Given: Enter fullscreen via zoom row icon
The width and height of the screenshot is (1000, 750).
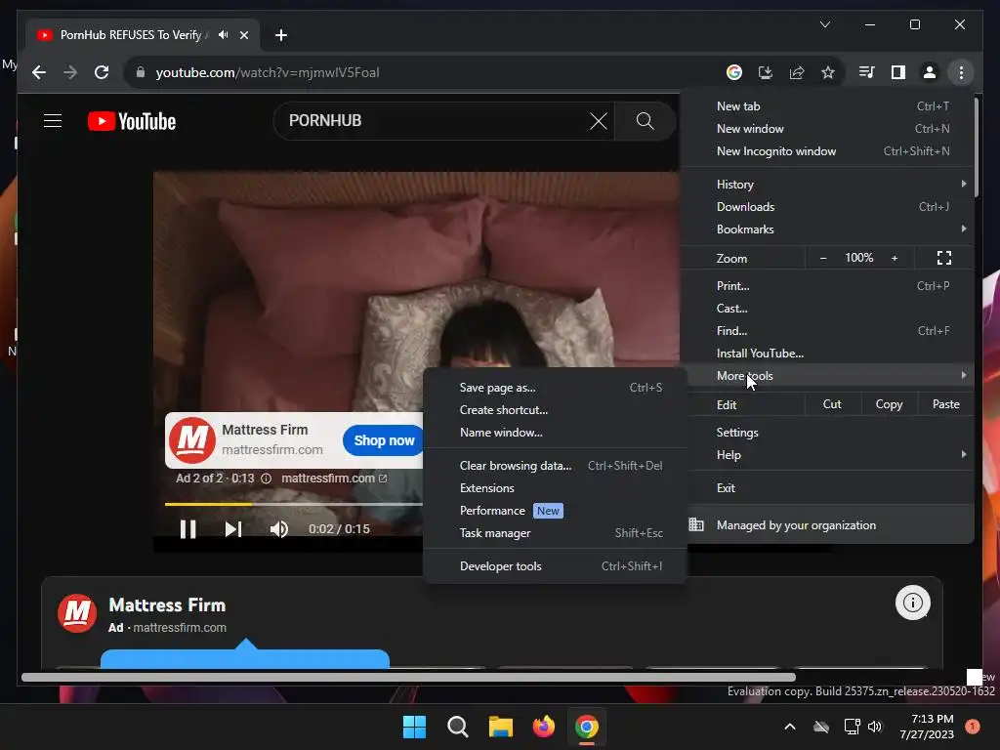Looking at the screenshot, I should [944, 258].
